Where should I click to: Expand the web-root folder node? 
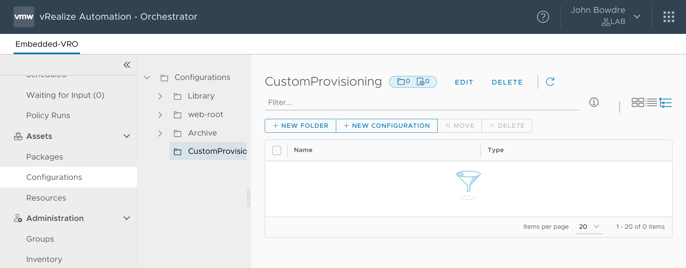pyautogui.click(x=160, y=115)
